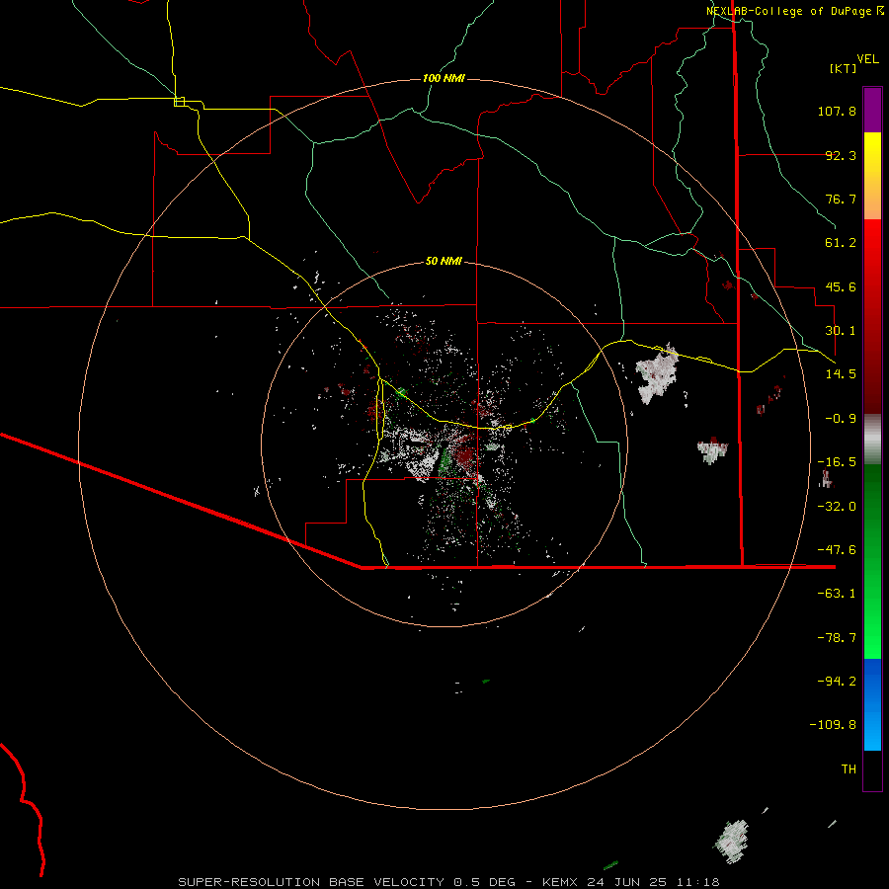Click the VEL legend title
Screen dimensions: 889x889
867,59
